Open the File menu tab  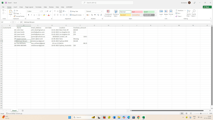coord(3,7)
